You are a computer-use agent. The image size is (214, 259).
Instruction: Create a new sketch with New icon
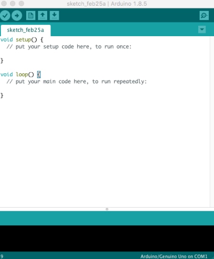[x=31, y=16]
